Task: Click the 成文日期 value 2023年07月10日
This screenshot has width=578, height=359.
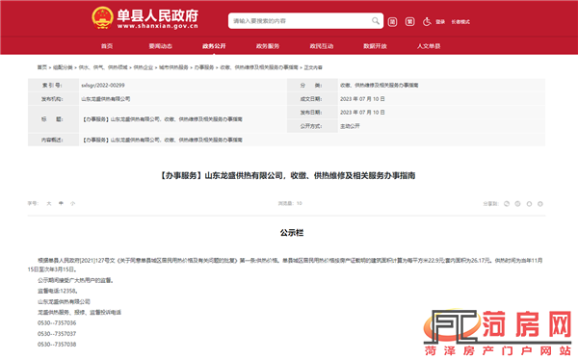Action: coord(362,99)
